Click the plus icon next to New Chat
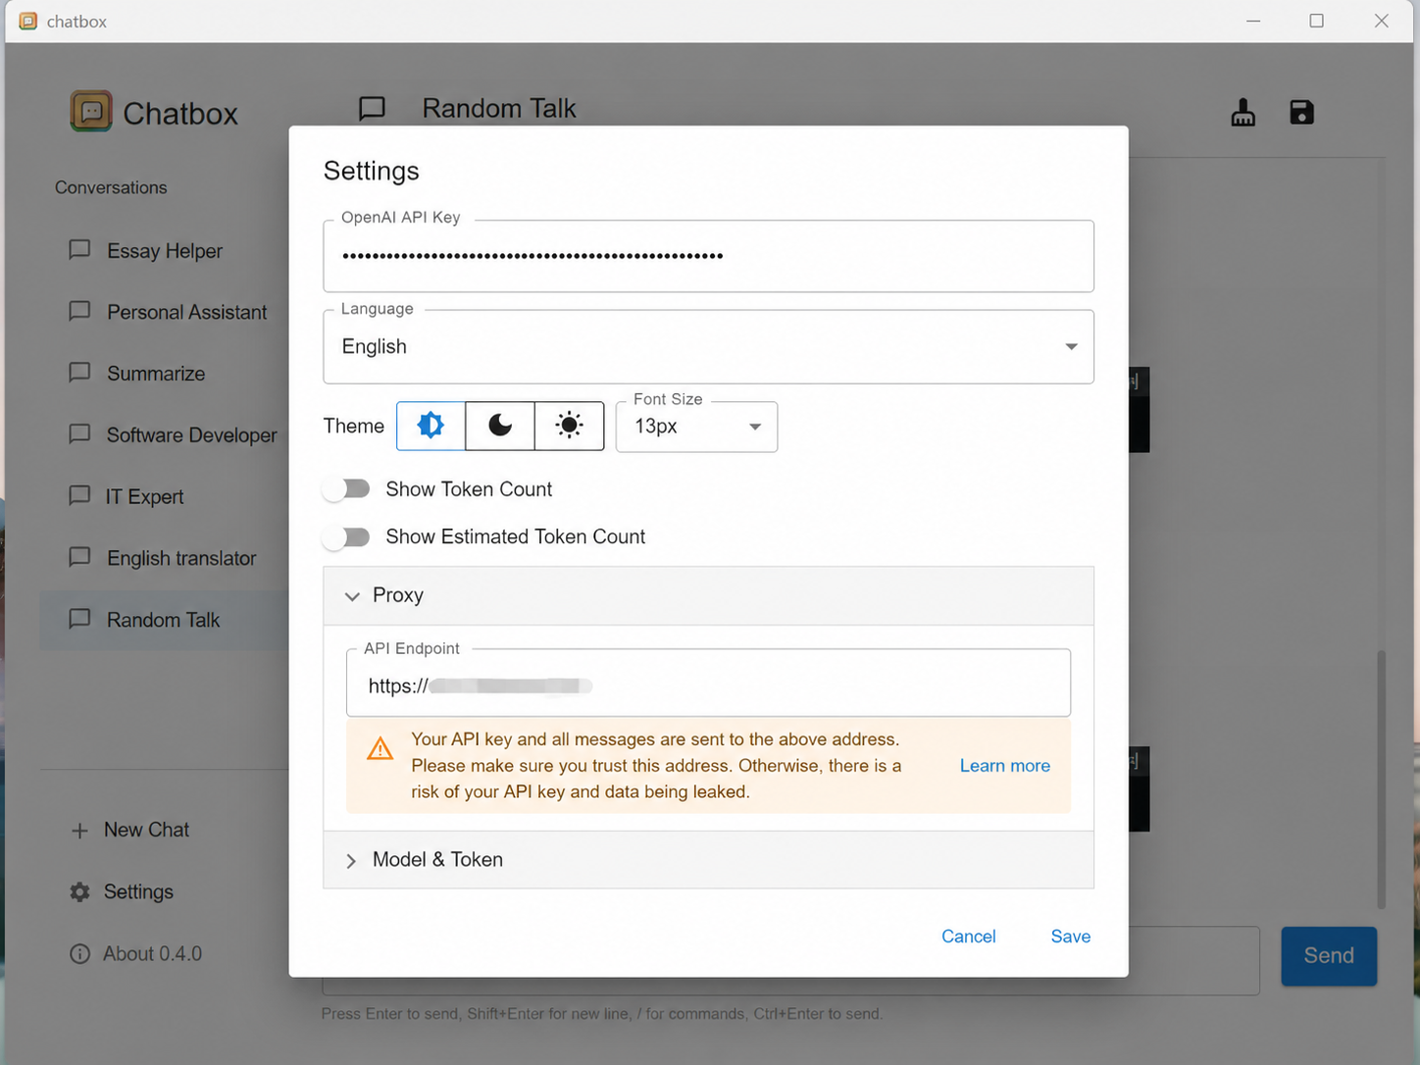The width and height of the screenshot is (1420, 1065). (79, 831)
